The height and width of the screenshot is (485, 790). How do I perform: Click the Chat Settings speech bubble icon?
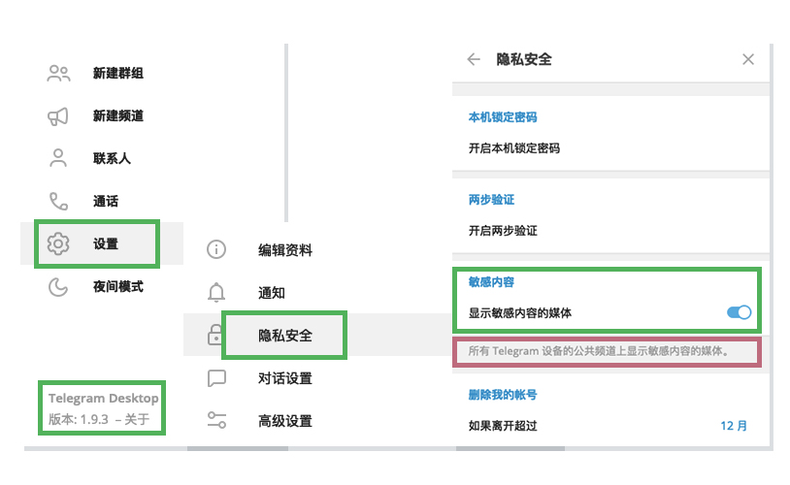[216, 378]
